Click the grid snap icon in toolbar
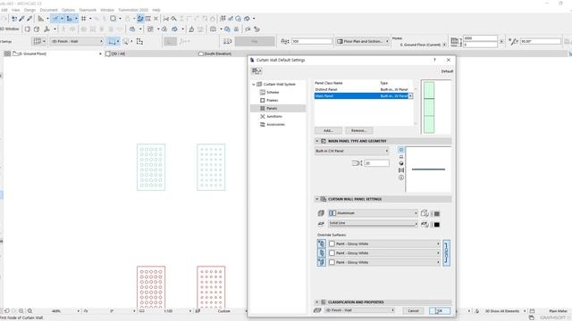 (84, 19)
